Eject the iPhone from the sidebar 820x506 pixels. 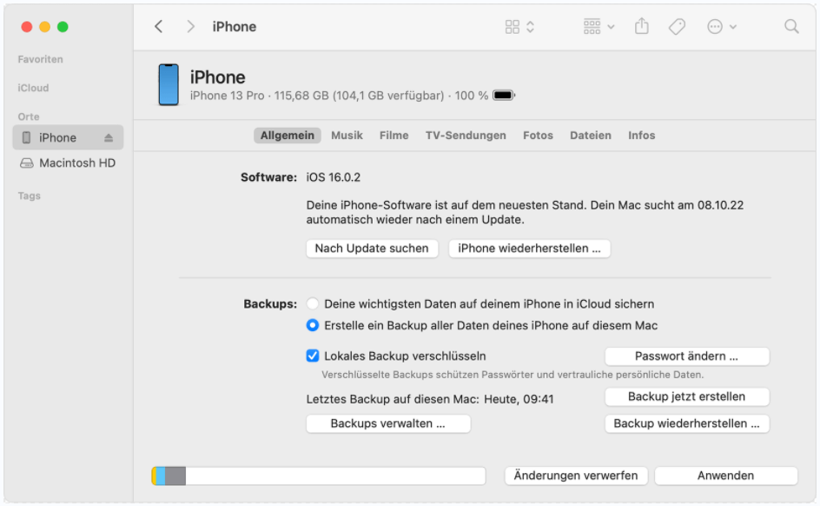[x=109, y=138]
